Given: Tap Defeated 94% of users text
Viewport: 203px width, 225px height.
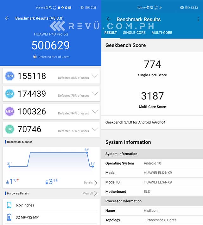Looking at the screenshot, I should (73, 113).
